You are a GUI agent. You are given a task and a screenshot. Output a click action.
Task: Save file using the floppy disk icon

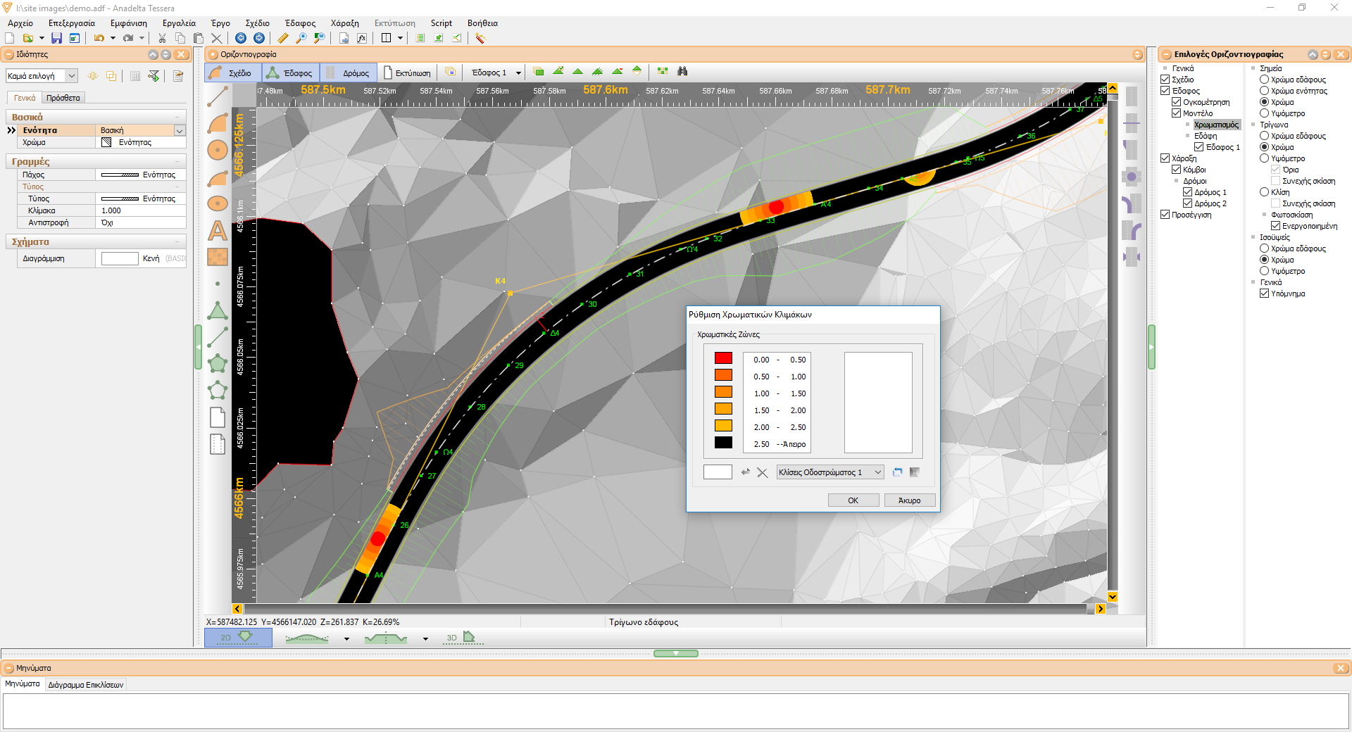click(x=56, y=38)
